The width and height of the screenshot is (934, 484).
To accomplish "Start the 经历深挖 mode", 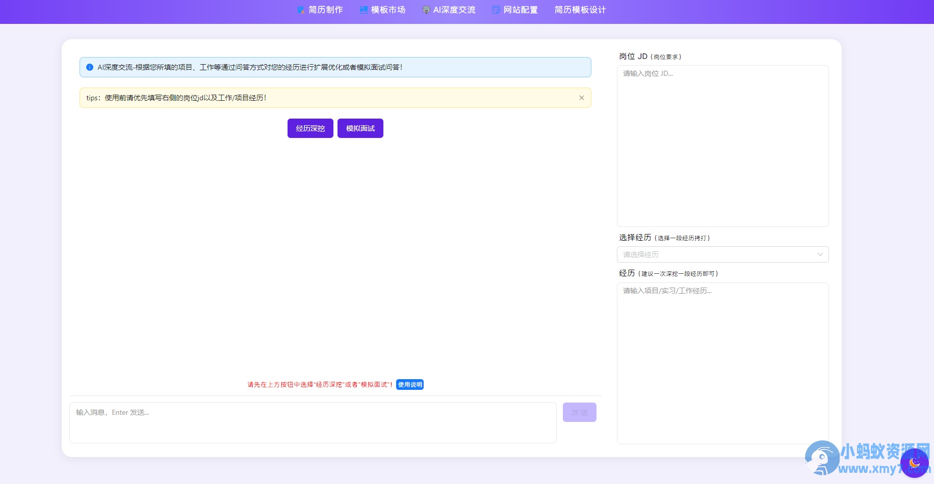I will coord(310,128).
